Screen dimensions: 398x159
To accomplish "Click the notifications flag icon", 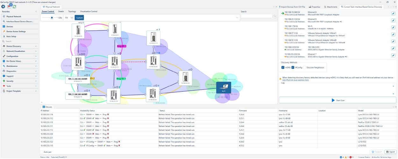I will coord(9,6).
